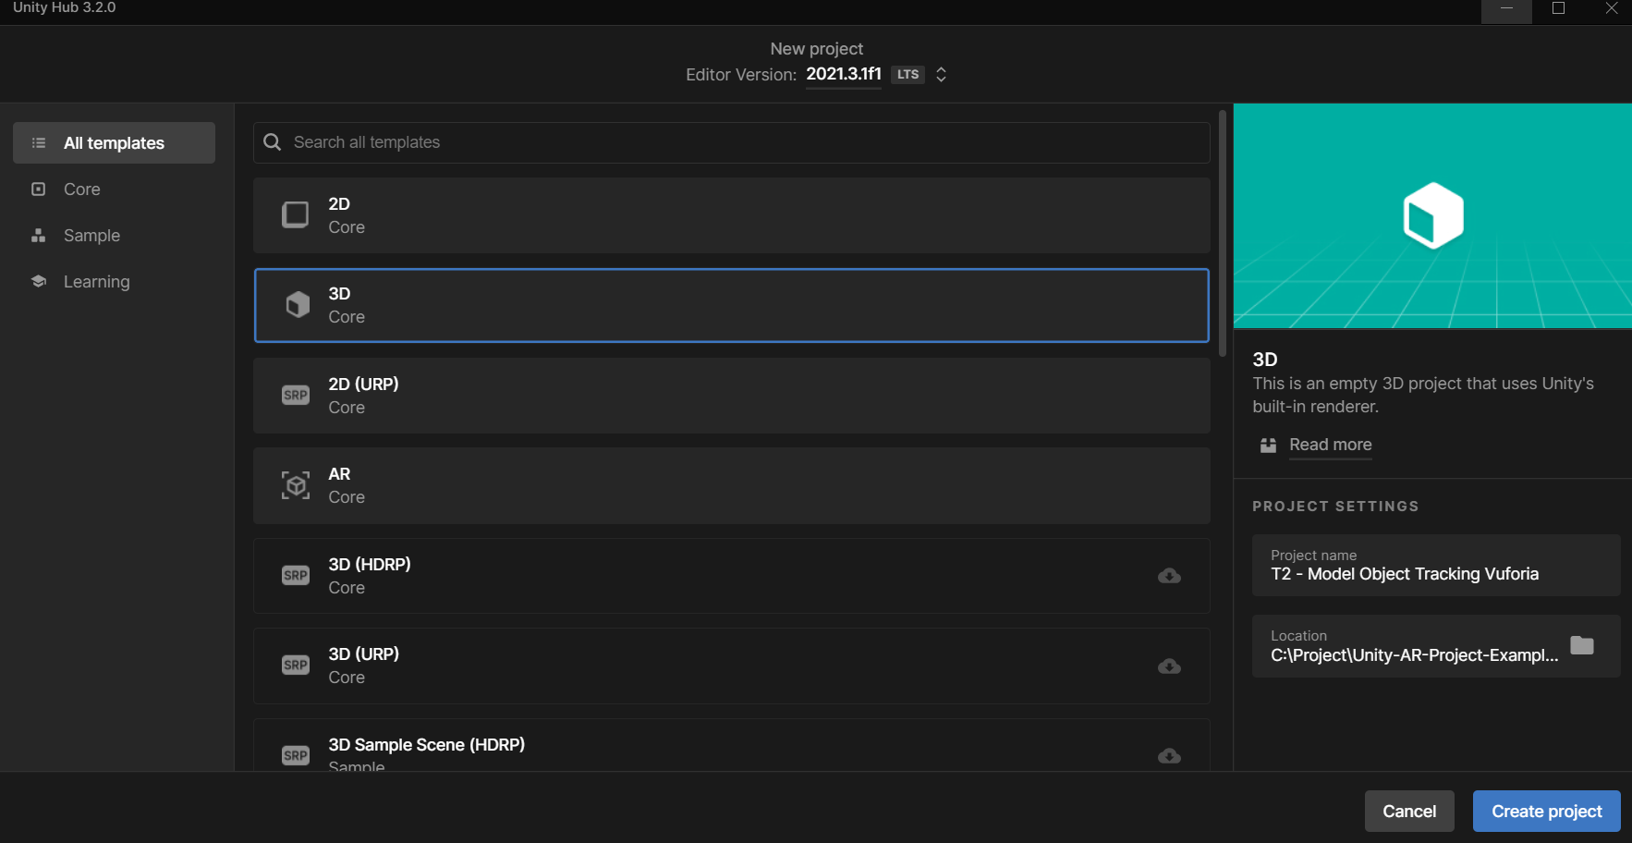The width and height of the screenshot is (1632, 843).
Task: Click the Read more book icon
Action: pyautogui.click(x=1269, y=446)
